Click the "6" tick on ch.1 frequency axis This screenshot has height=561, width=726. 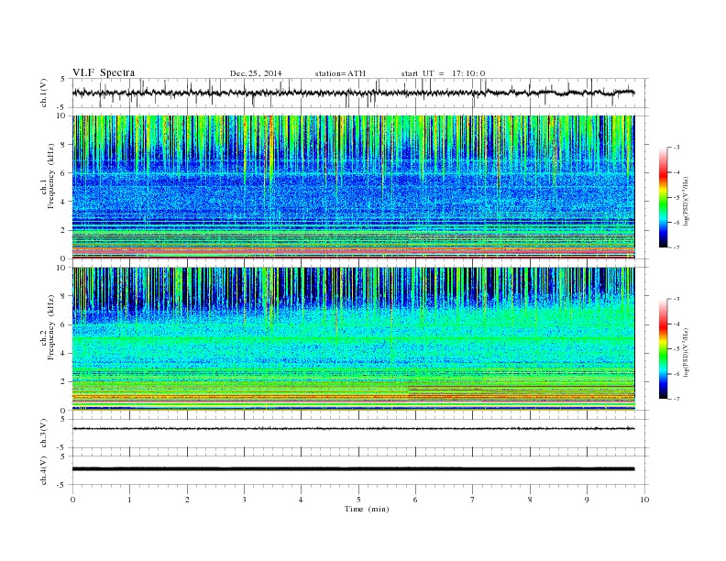point(63,173)
